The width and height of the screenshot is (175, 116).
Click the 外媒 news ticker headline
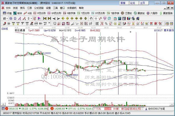[127, 109]
